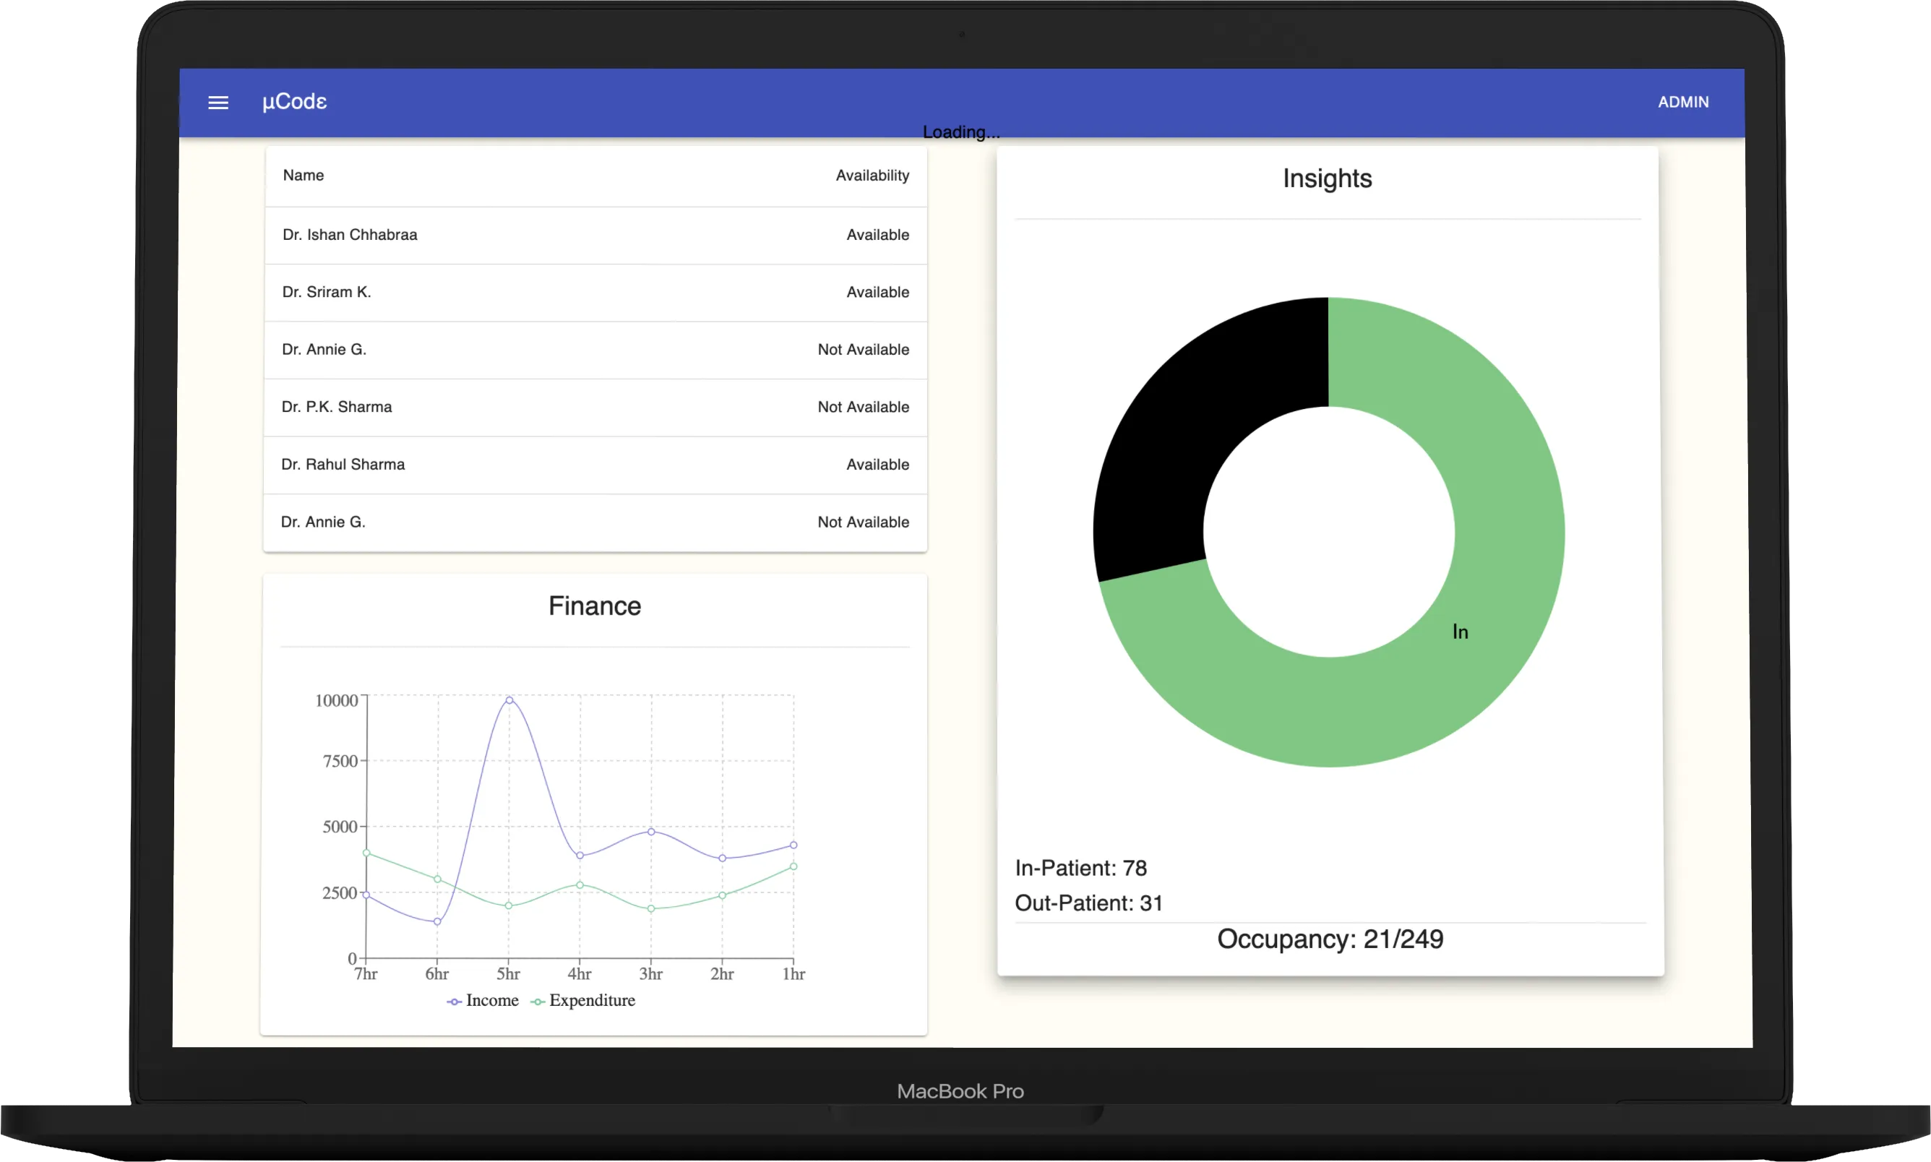Screen dimensions: 1931x1162
Task: Click the 10000 y-axis label
Action: point(336,701)
